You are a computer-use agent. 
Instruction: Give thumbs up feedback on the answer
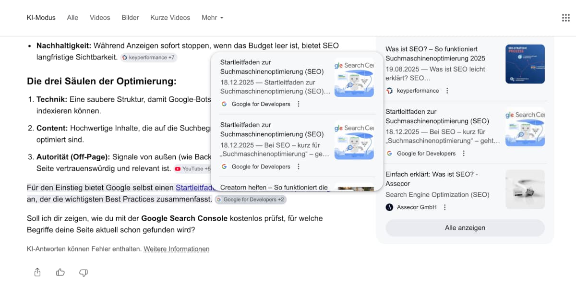(60, 272)
